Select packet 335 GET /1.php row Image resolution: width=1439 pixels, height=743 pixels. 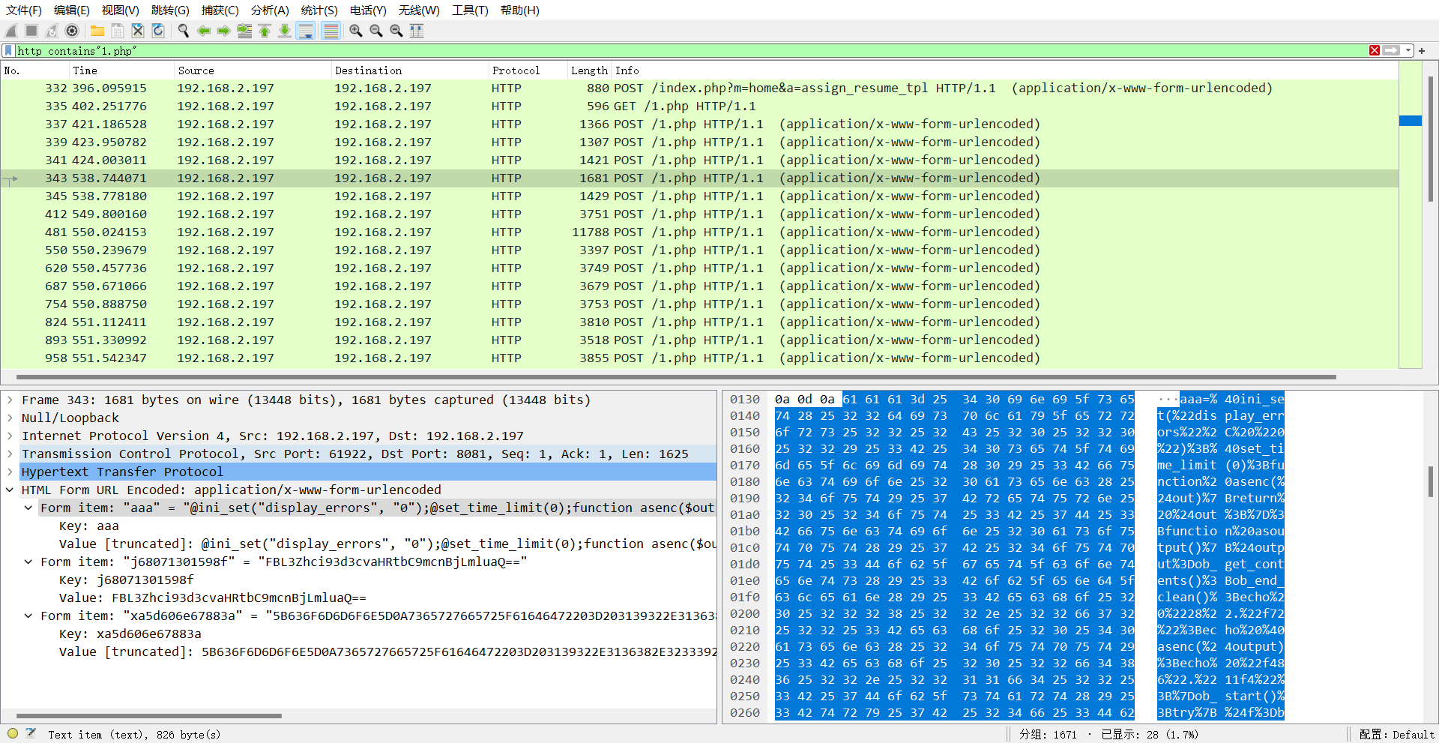pos(699,106)
